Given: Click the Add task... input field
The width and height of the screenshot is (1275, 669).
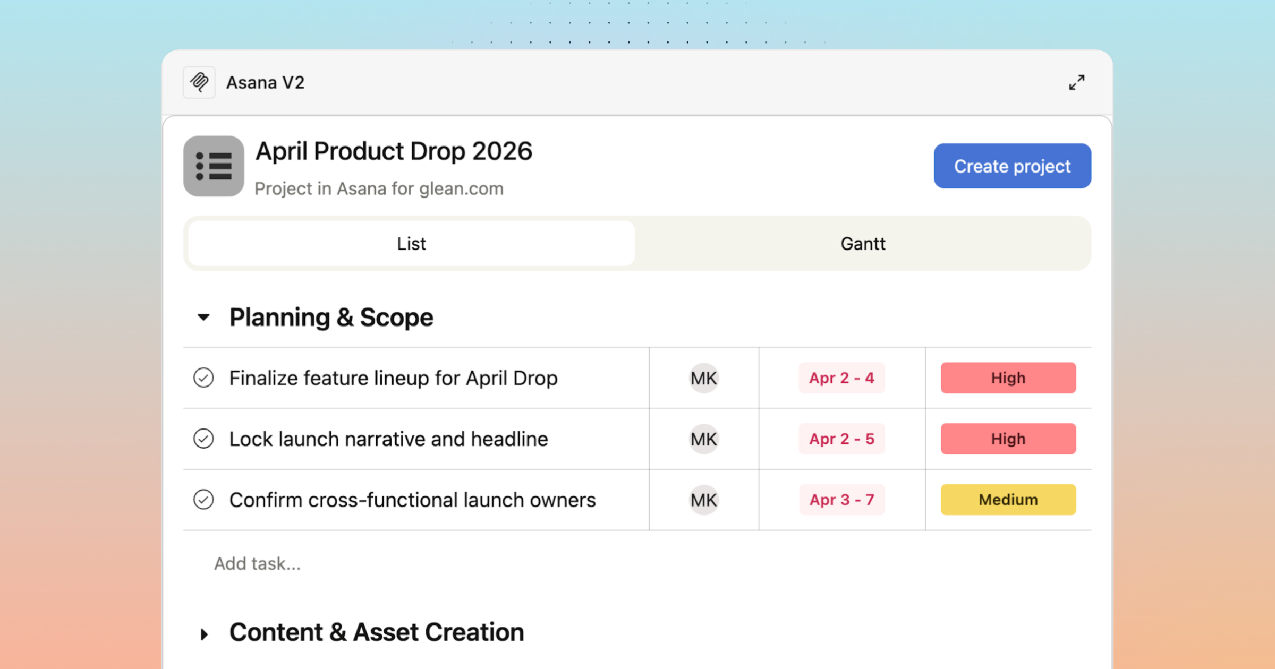Looking at the screenshot, I should [x=258, y=563].
